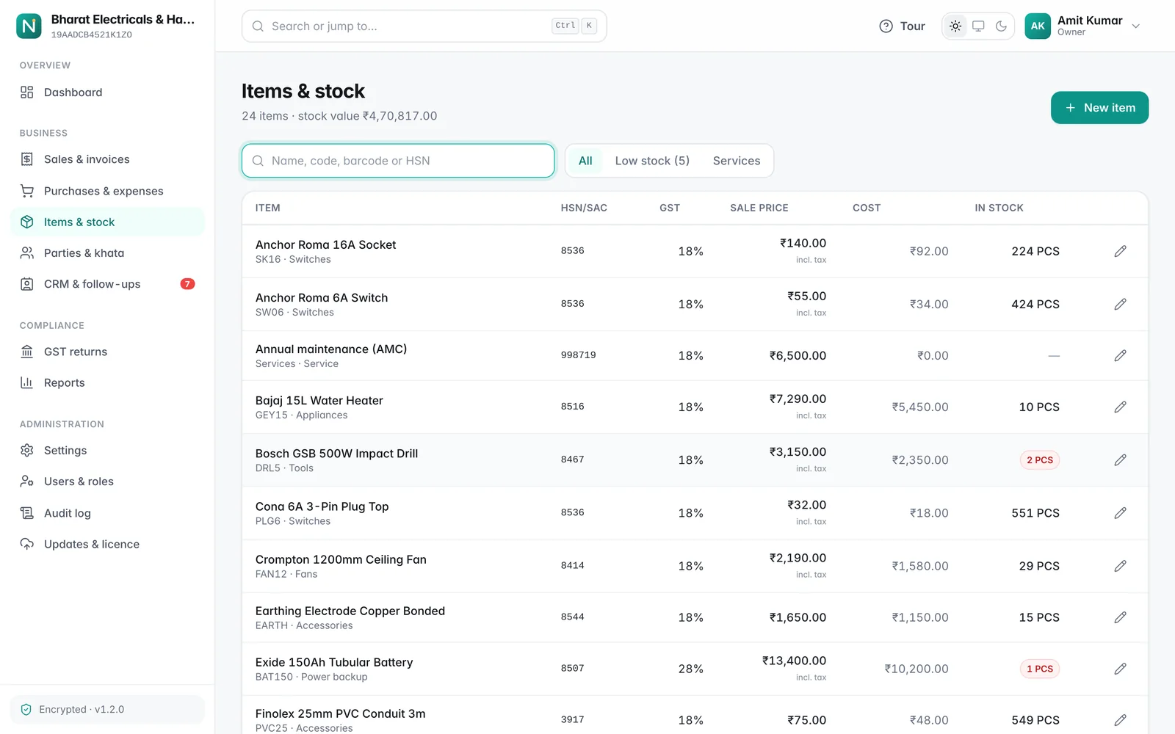Click the ₹6,500.00 sale price cell
The height and width of the screenshot is (734, 1175).
[798, 355]
